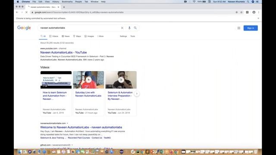Open the Help menu

[103, 2]
